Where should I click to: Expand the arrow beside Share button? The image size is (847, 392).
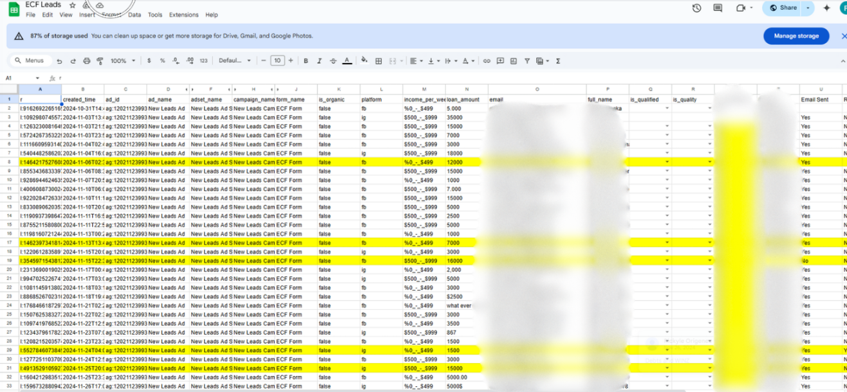[x=808, y=8]
